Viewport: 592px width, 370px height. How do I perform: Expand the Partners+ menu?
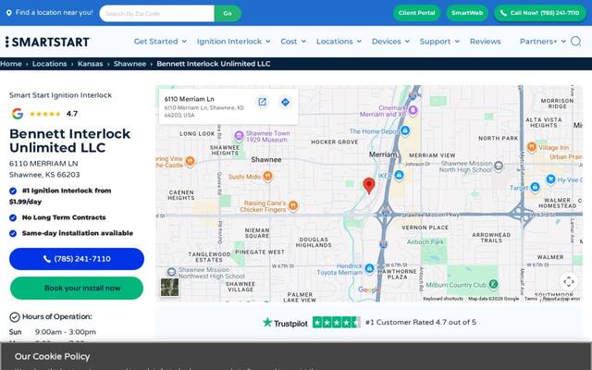click(543, 41)
